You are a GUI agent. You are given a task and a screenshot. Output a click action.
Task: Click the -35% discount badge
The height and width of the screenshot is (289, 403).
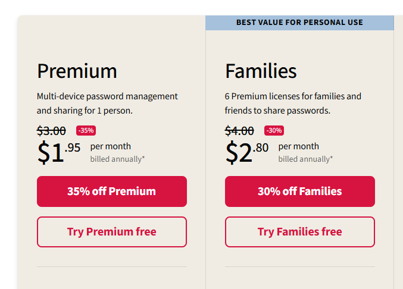coord(86,131)
